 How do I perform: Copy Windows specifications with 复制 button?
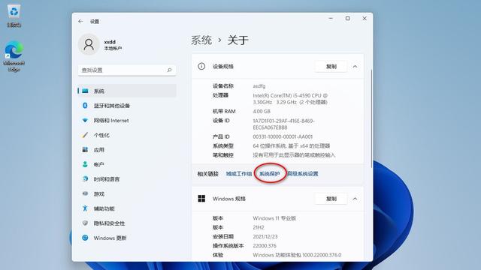331,199
